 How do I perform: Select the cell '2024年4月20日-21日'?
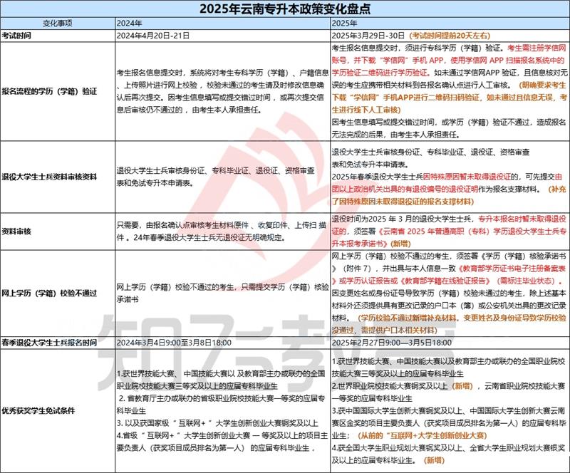coord(222,36)
